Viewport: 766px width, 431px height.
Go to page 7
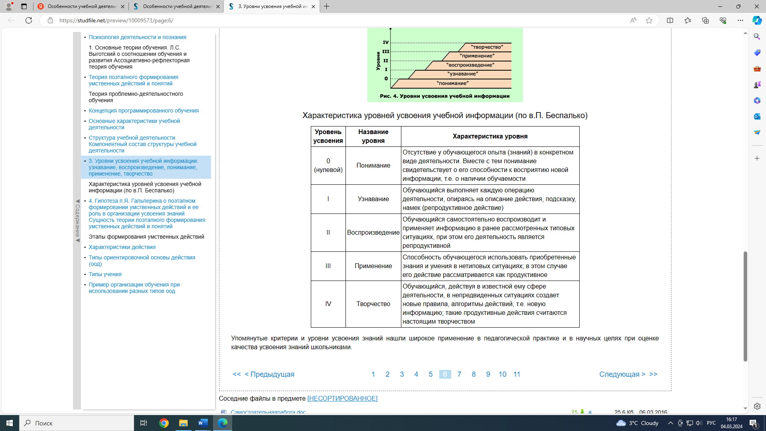tap(459, 374)
